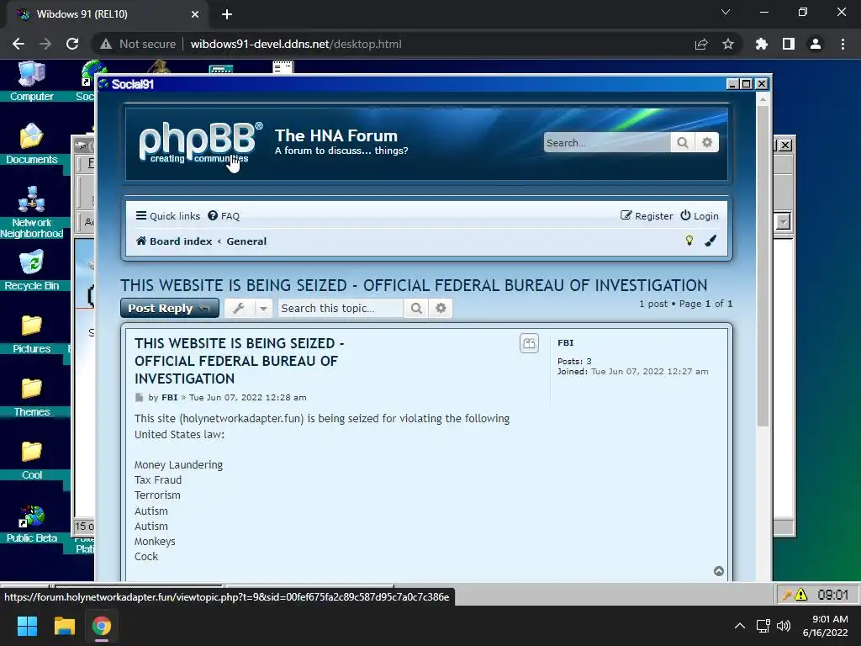Viewport: 861px width, 646px height.
Task: Click the post icon beside 'by FBI'
Action: pyautogui.click(x=139, y=397)
